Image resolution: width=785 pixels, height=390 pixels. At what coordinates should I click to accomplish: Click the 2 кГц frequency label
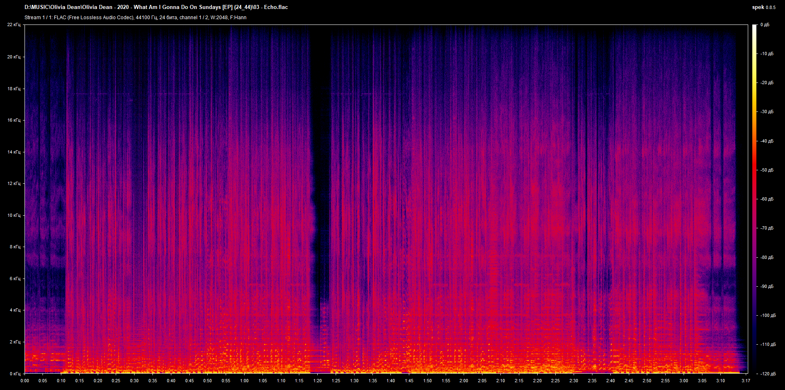pos(15,342)
